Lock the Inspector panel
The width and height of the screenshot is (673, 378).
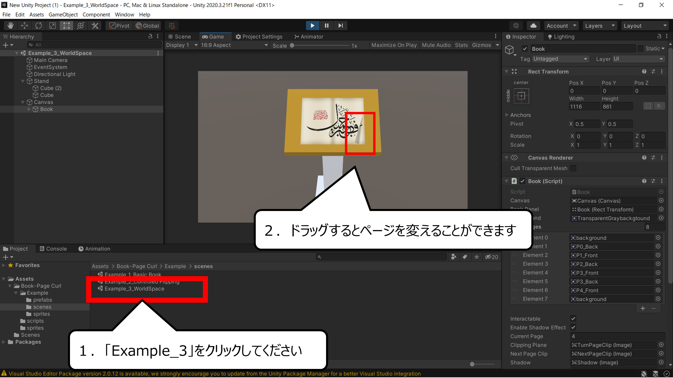click(x=659, y=36)
